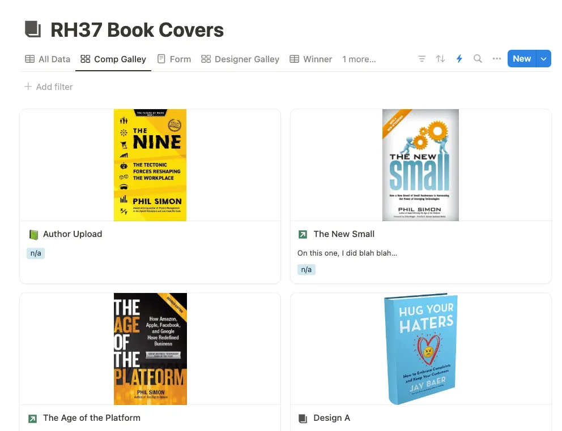Open The Nine book cover thumbnail
The width and height of the screenshot is (562, 431).
coord(150,165)
